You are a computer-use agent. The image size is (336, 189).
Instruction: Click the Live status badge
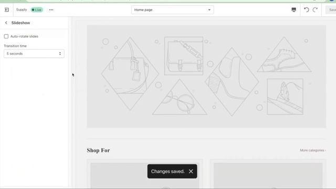[x=37, y=10]
